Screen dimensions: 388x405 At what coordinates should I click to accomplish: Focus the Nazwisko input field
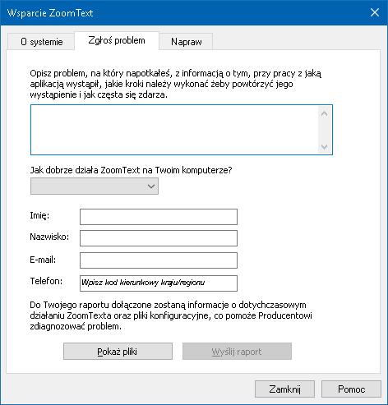pyautogui.click(x=159, y=238)
